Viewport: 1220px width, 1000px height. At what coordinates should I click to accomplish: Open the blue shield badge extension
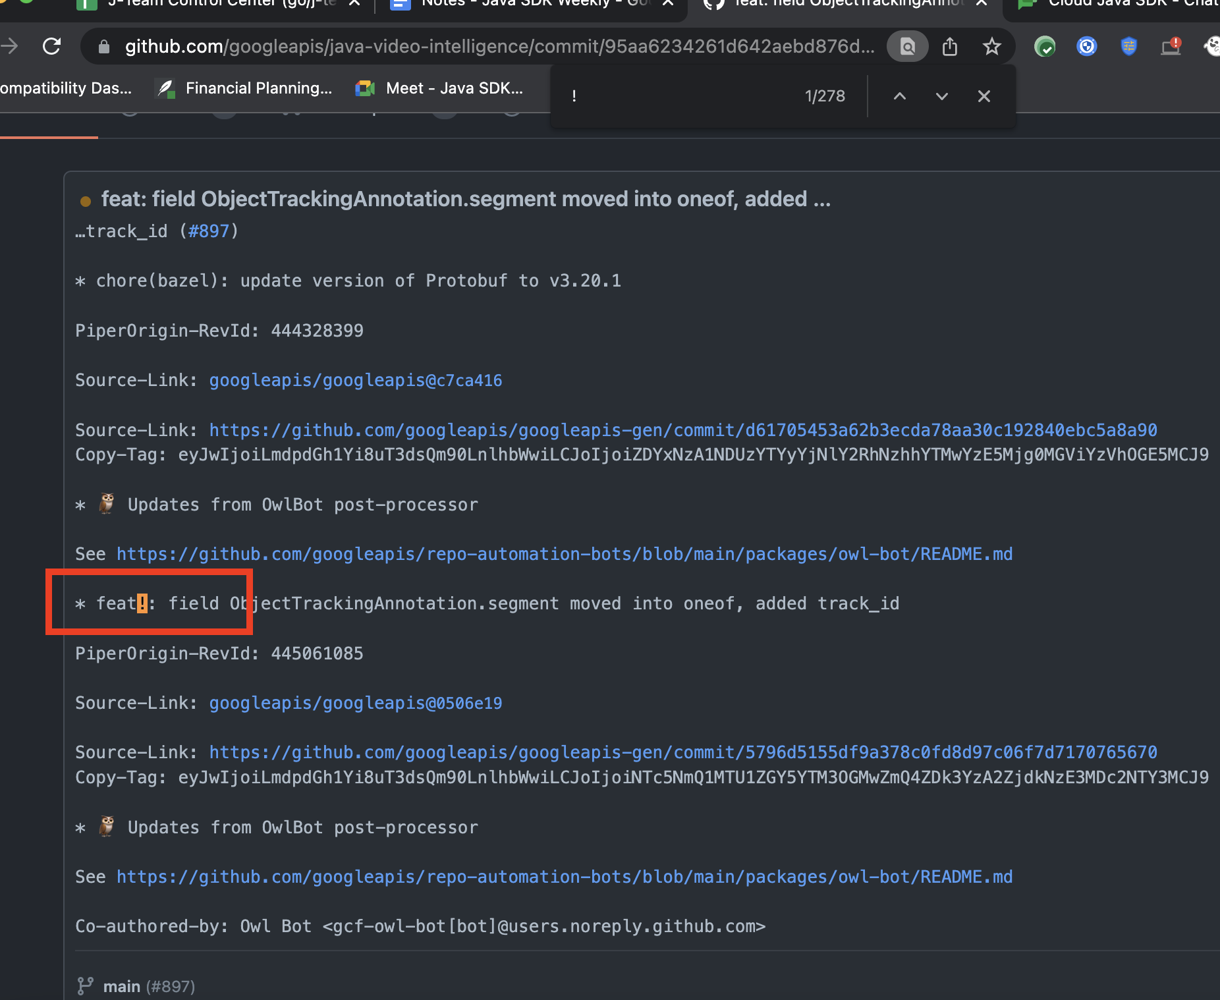pyautogui.click(x=1129, y=46)
